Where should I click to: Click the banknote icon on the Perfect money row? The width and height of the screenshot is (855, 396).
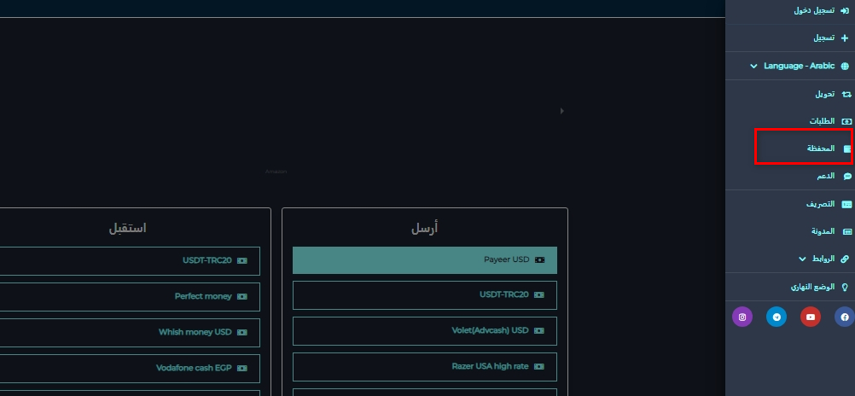[242, 297]
